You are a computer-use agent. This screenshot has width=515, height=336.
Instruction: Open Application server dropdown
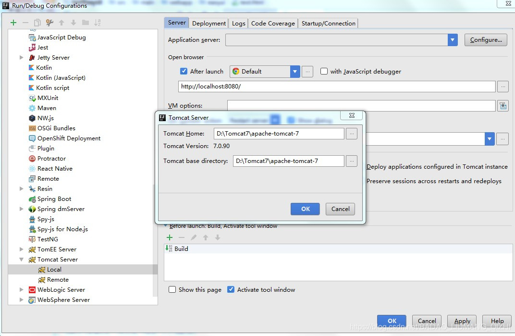(x=452, y=40)
